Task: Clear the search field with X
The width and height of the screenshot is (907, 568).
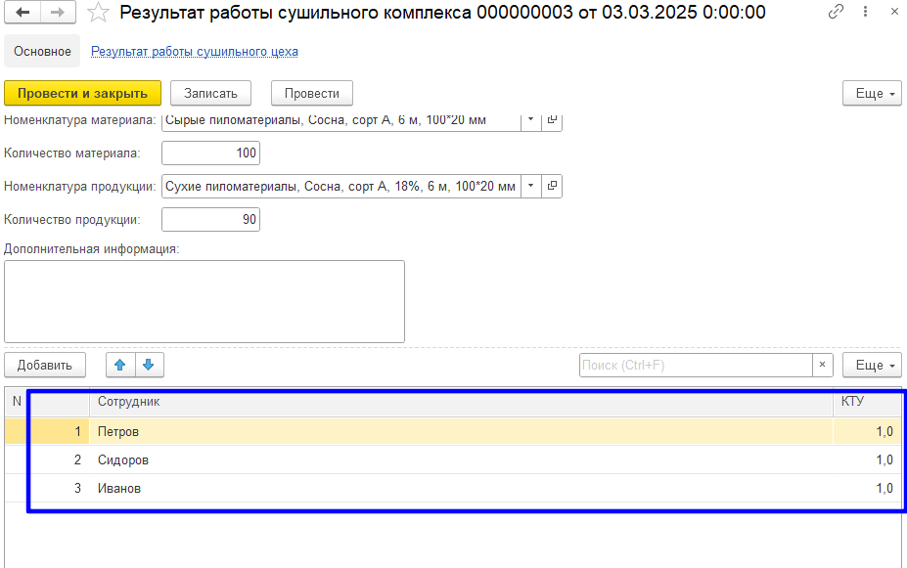Action: tap(823, 365)
